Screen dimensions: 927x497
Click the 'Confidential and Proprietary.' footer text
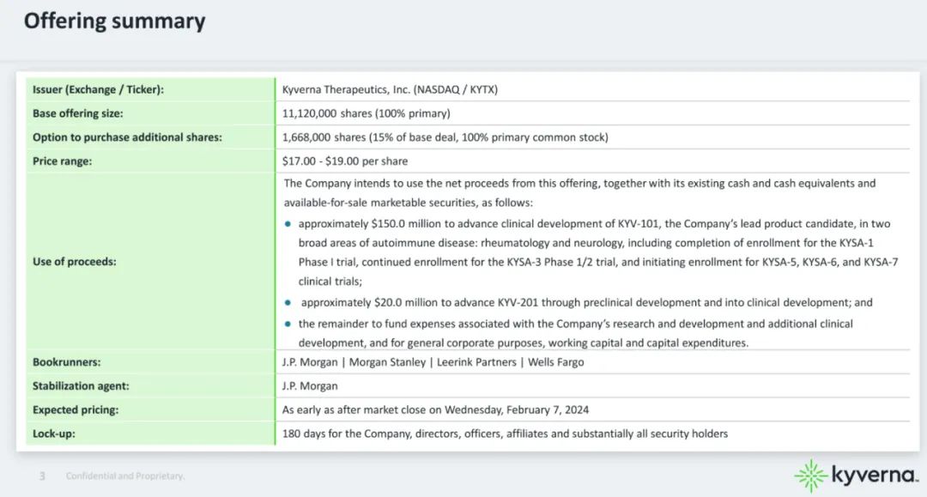click(x=125, y=476)
